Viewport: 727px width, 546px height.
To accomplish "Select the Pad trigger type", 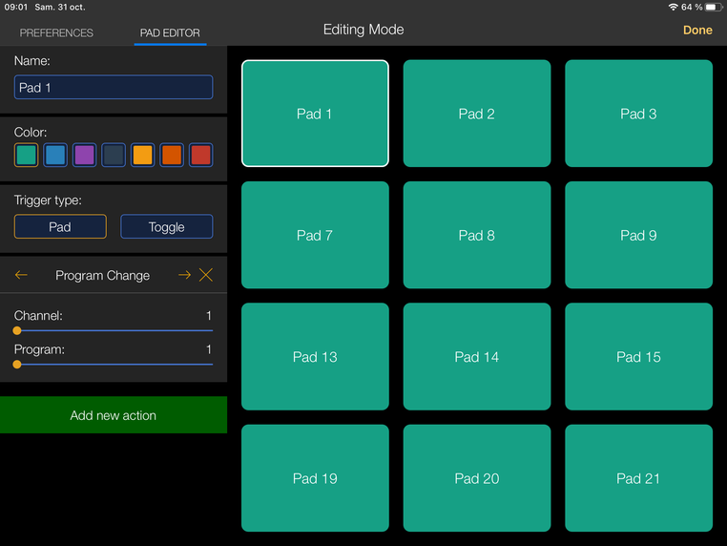I will click(x=60, y=227).
